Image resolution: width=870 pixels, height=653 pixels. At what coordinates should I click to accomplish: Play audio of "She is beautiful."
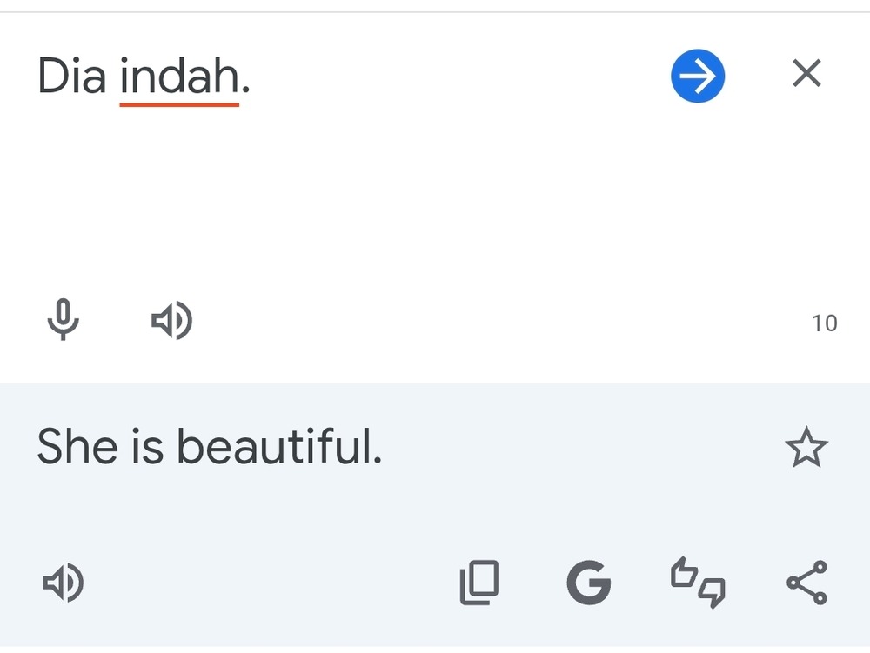(x=63, y=583)
